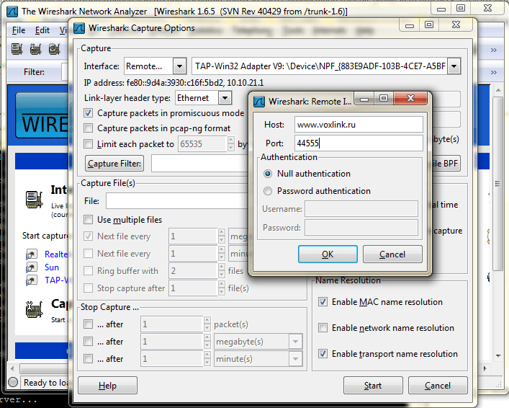Viewport: 509px width, 408px height.
Task: Open the minute(s) unit dropdown in Stop Capture
Action: [x=295, y=359]
